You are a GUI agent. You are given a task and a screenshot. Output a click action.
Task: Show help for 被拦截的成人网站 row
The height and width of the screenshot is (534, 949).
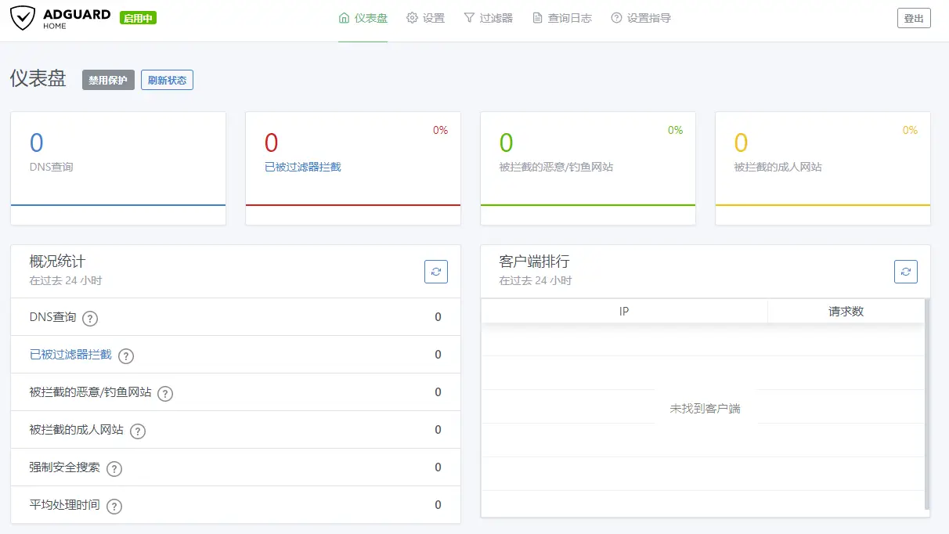pyautogui.click(x=138, y=431)
